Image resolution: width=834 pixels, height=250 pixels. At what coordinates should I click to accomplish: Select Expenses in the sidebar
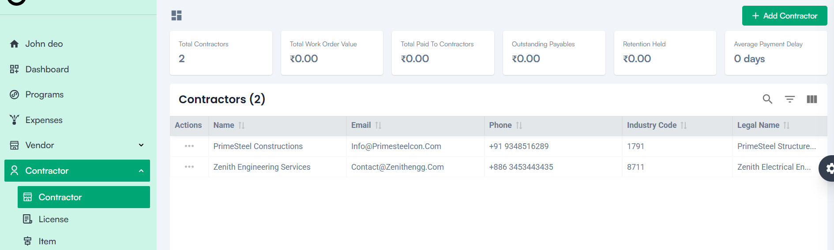click(x=44, y=120)
